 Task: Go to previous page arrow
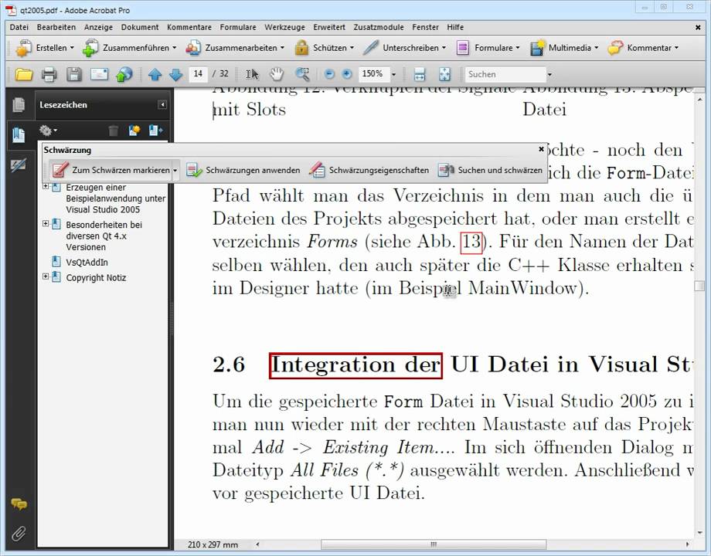(x=155, y=74)
